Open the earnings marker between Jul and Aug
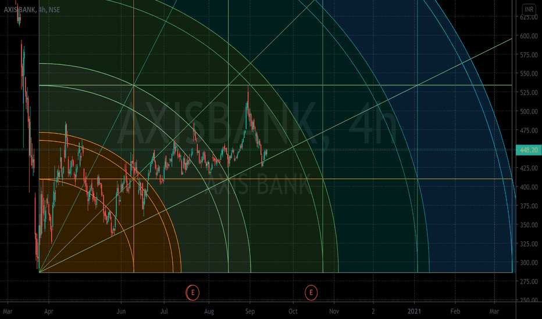The image size is (542, 319). 192,293
